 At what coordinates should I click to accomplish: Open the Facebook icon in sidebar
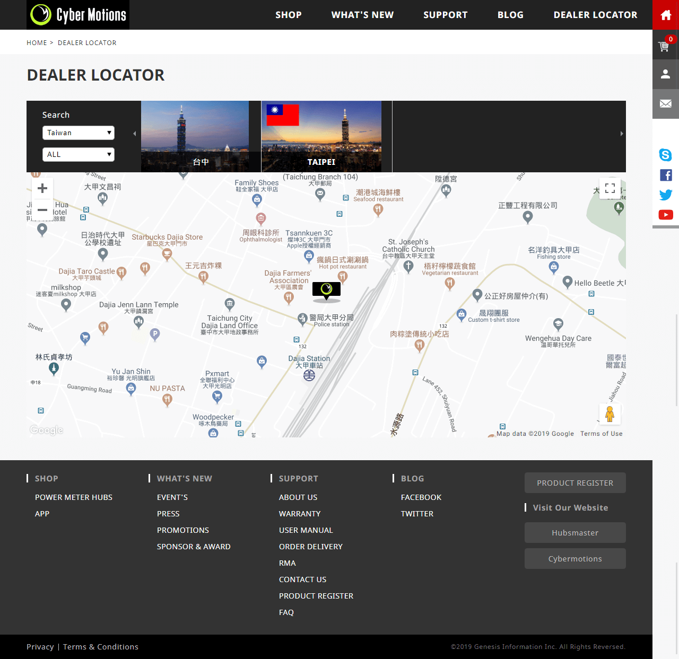665,175
